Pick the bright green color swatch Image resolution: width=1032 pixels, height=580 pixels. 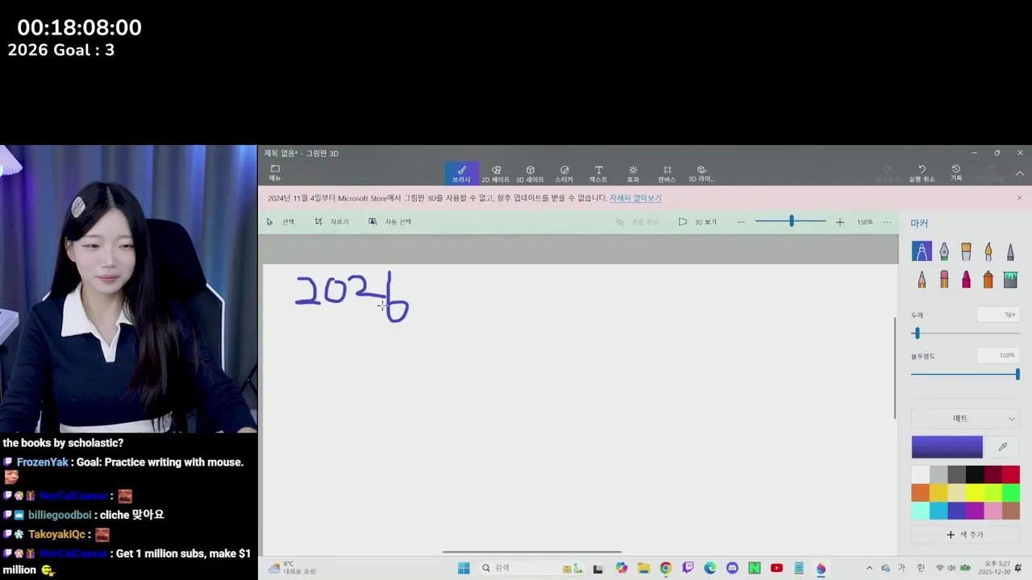click(1011, 492)
